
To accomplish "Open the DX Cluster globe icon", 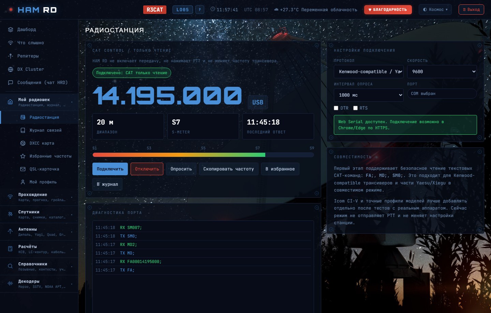I will (x=11, y=69).
